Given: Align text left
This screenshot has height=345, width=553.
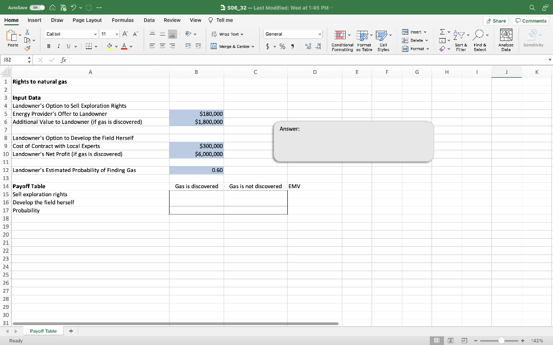Looking at the screenshot, I should coord(152,46).
